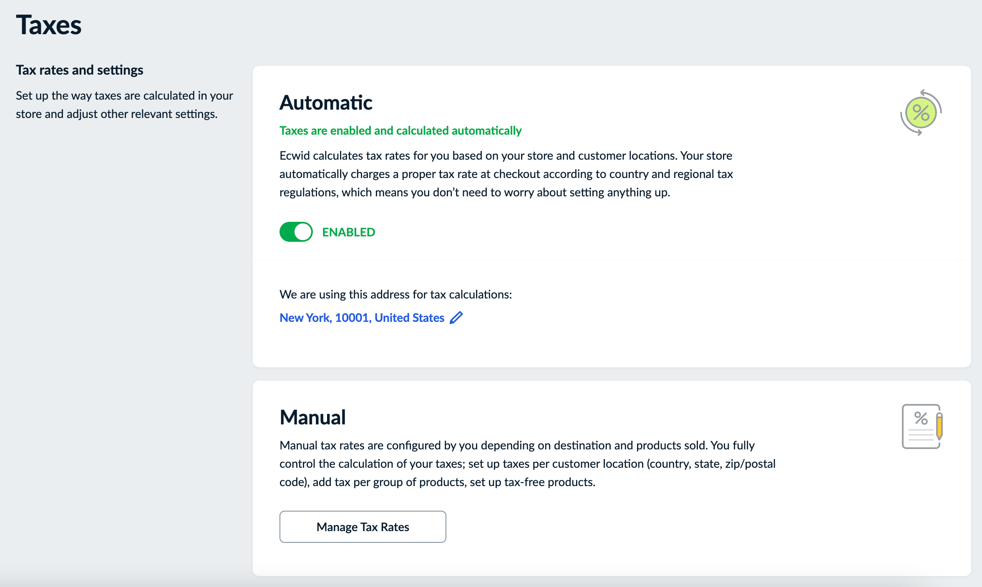Open the New York, 10001, United States link
Image resolution: width=982 pixels, height=587 pixels.
[x=361, y=317]
